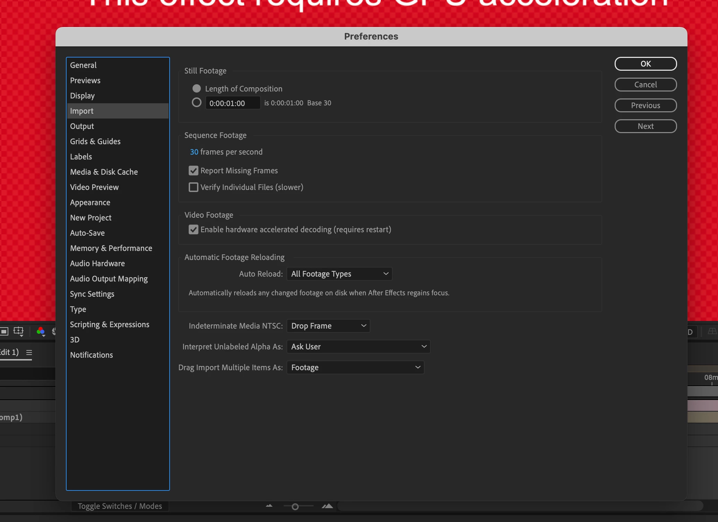Click the zoom out timeline mountain icon
The image size is (718, 522).
pyautogui.click(x=269, y=506)
